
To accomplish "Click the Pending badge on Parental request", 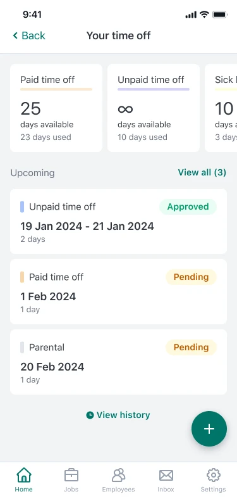I will point(191,347).
